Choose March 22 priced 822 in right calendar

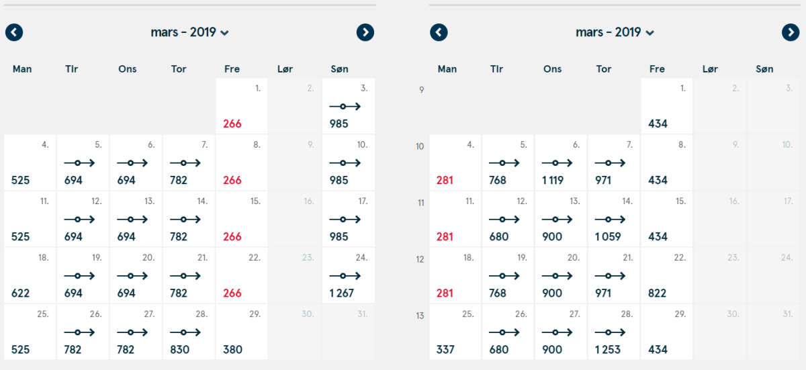pos(666,276)
